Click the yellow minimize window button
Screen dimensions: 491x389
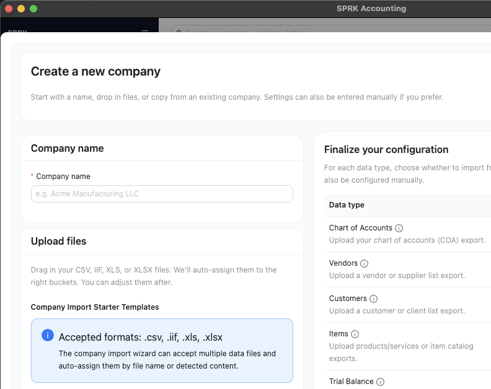(21, 9)
